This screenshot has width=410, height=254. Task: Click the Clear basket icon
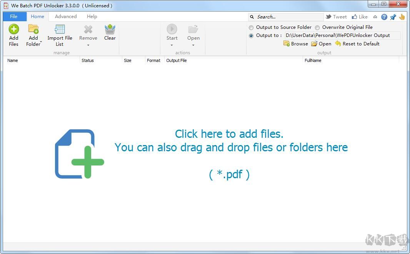coord(110,29)
